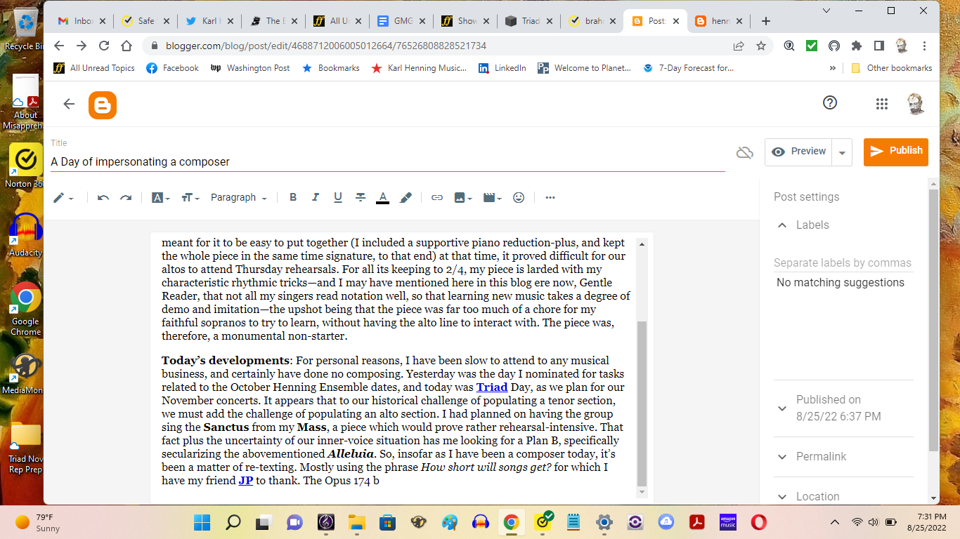Open All Unread Topics bookmark

[x=94, y=68]
